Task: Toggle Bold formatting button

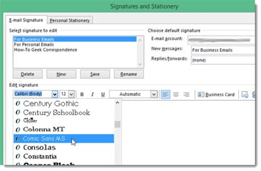Action: [82, 95]
